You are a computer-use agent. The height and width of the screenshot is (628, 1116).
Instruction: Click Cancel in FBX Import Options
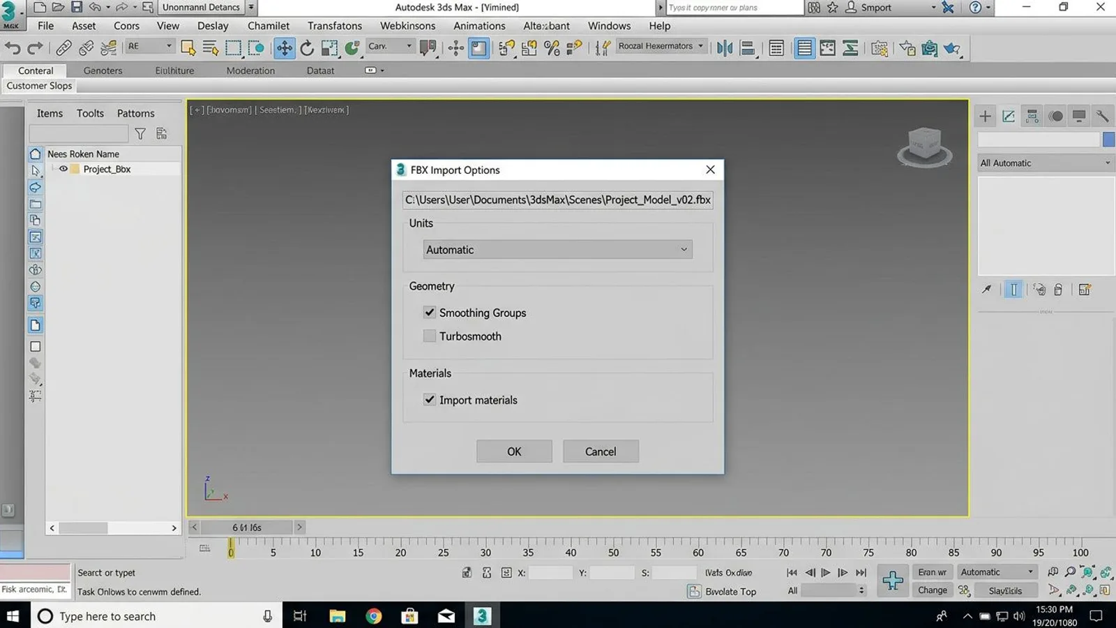coord(601,451)
